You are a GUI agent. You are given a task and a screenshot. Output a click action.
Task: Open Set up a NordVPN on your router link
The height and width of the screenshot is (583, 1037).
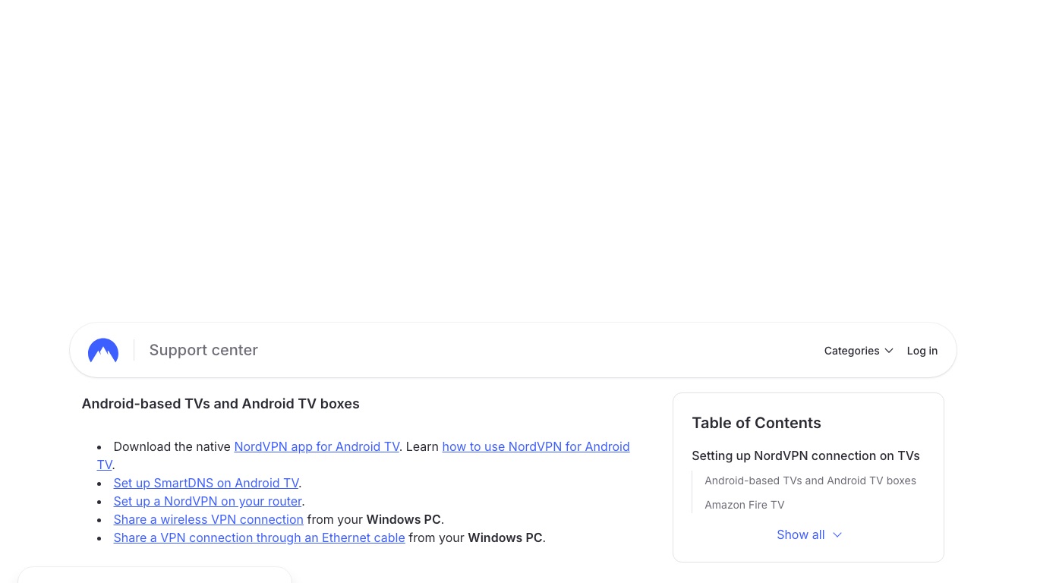coord(207,501)
